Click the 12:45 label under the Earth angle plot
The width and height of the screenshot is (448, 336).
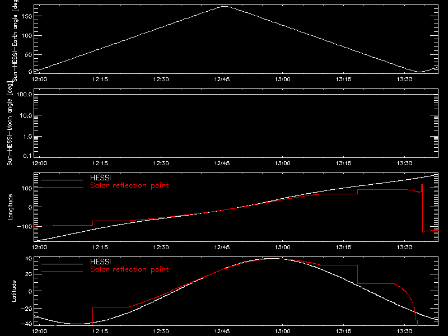tap(222, 79)
